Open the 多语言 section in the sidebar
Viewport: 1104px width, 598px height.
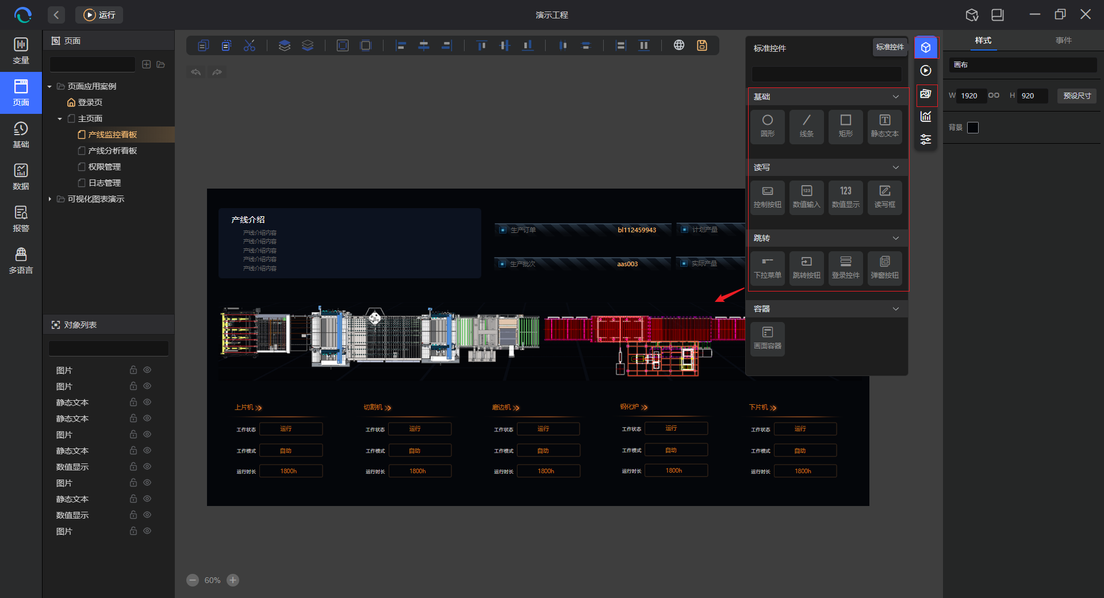pos(21,260)
